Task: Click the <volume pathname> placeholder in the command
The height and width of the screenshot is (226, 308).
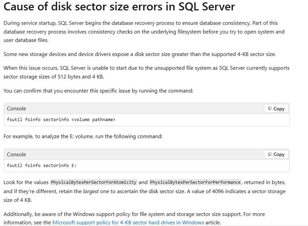Action: pyautogui.click(x=93, y=120)
